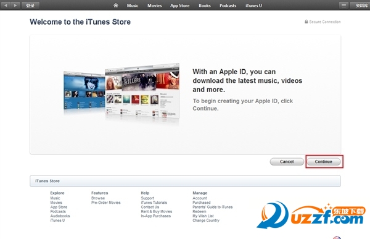This screenshot has height=239, width=370.
Task: Open the iTunes U tab
Action: click(253, 6)
